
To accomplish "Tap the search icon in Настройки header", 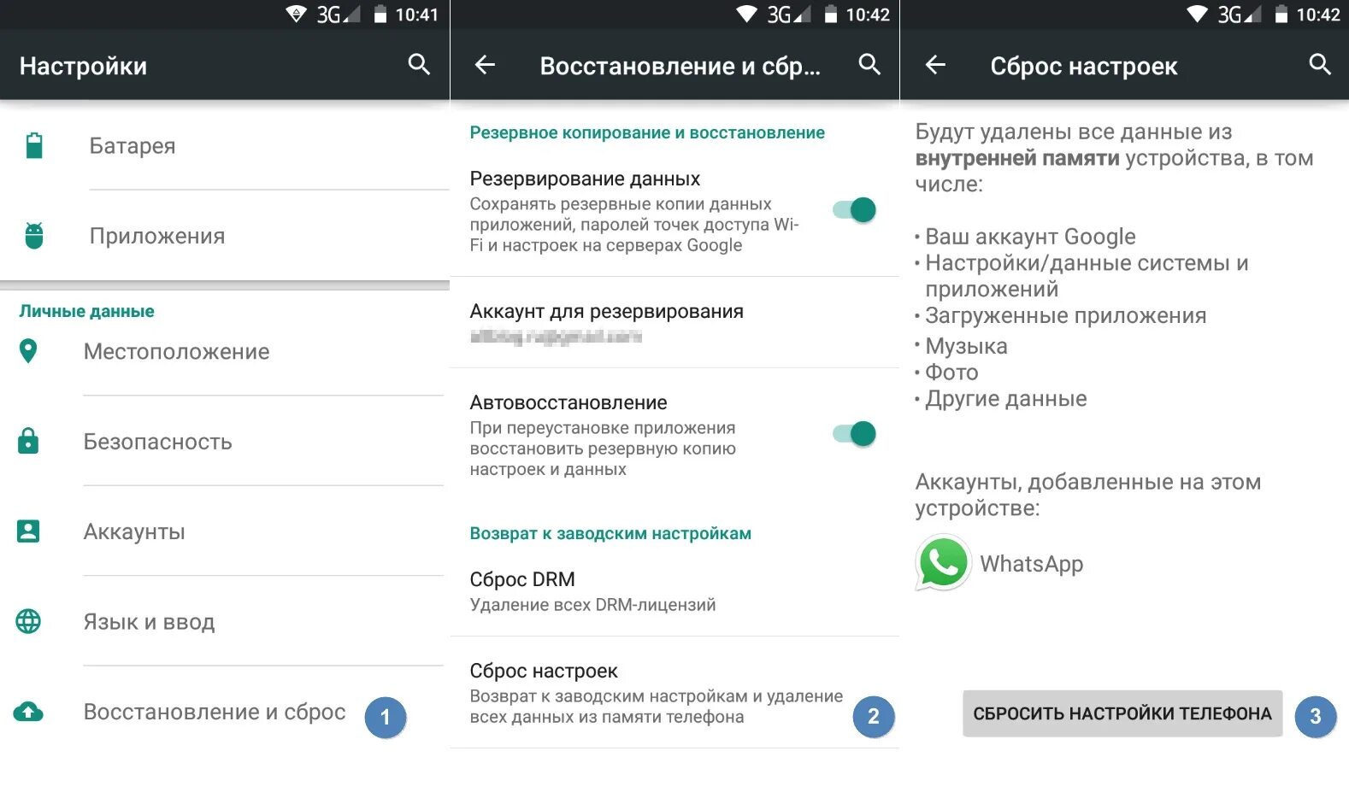I will 419,65.
